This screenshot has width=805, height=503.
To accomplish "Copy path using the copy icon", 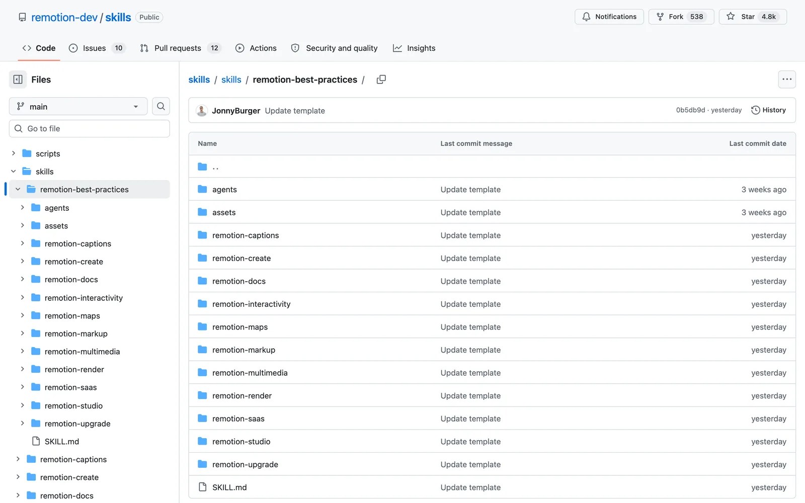I will 381,79.
